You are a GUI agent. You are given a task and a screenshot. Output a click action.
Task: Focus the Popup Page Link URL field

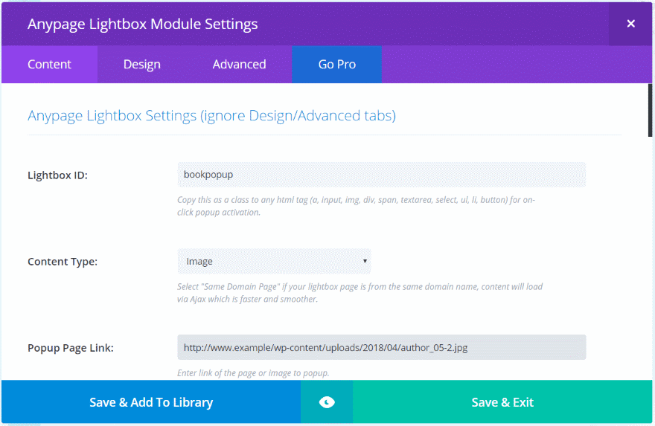click(381, 347)
